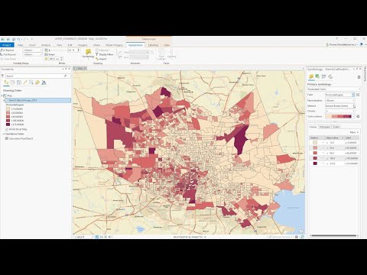This screenshot has width=367, height=275.
Task: Select List By Selection icon
Action: coord(19,82)
